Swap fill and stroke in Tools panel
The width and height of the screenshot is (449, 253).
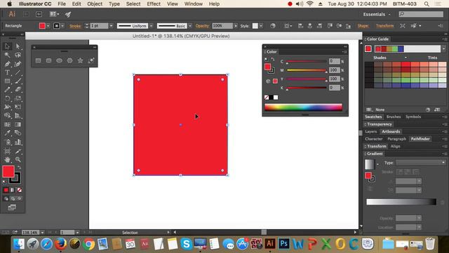point(19,167)
